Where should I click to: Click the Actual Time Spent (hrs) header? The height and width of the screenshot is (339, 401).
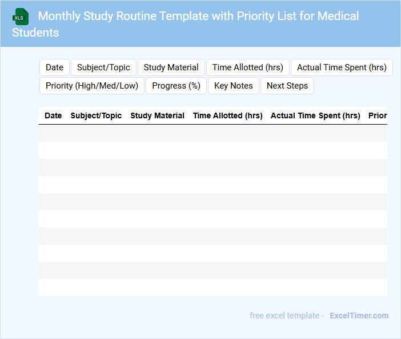pos(315,115)
